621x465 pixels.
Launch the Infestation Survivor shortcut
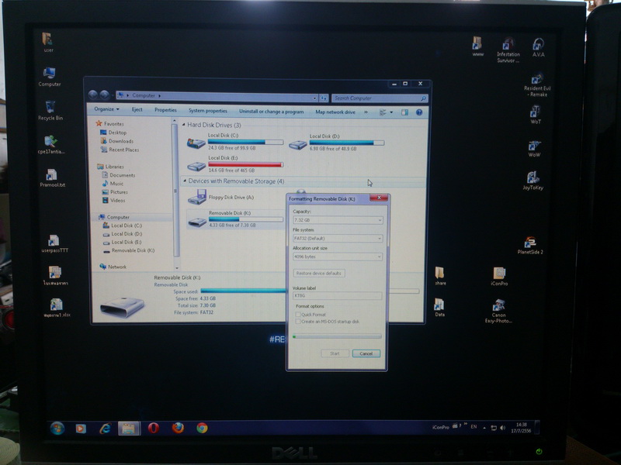pos(508,50)
